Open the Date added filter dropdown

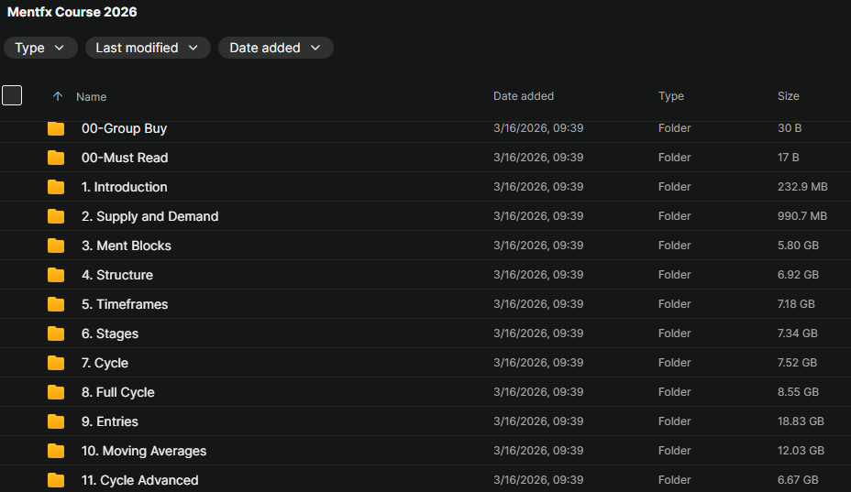click(x=275, y=48)
